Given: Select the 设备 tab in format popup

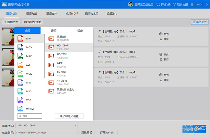Looking at the screenshot, I should [80, 31].
